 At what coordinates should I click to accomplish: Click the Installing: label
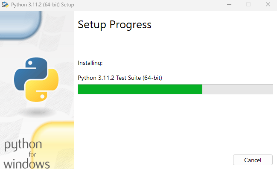(x=90, y=63)
